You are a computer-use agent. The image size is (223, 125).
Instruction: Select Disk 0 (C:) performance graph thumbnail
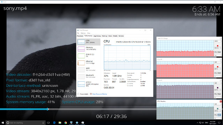(81, 56)
